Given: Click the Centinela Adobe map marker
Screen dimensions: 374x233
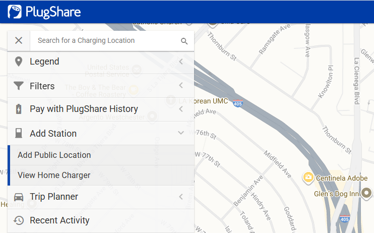Looking at the screenshot, I should [307, 178].
